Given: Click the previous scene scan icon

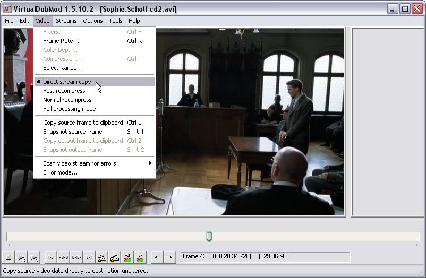Looking at the screenshot, I should tap(127, 257).
